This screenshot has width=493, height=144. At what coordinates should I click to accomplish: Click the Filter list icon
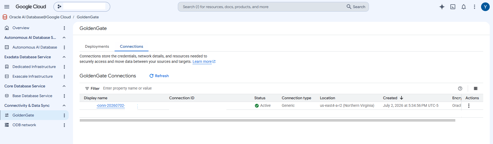pos(87,88)
